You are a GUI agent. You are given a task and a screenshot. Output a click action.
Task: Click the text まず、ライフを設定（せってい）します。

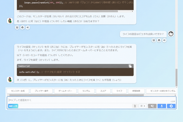pos(38,60)
